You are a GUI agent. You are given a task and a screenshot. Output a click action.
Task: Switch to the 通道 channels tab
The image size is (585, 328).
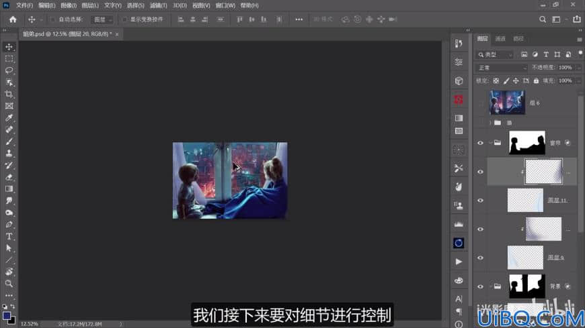pos(500,39)
